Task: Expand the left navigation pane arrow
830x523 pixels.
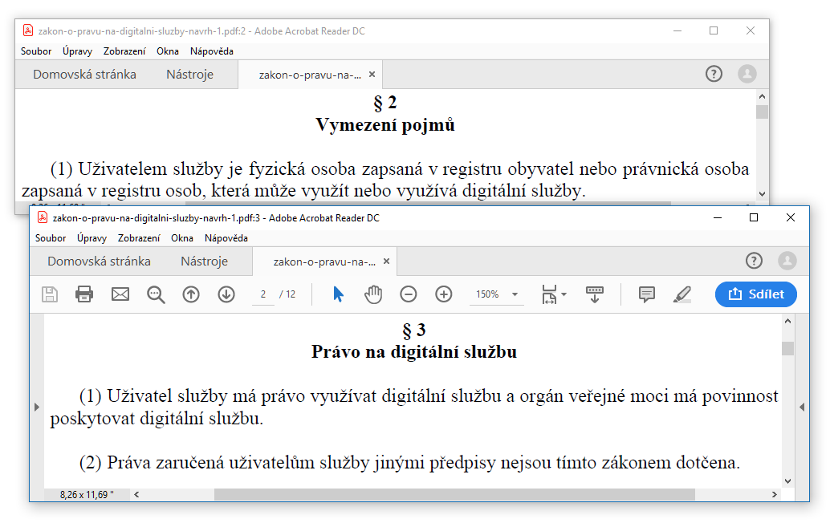Action: (37, 407)
